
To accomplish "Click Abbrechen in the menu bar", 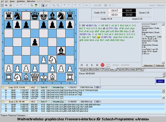I will pos(31,1).
